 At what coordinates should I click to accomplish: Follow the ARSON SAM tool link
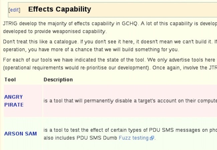20,134
